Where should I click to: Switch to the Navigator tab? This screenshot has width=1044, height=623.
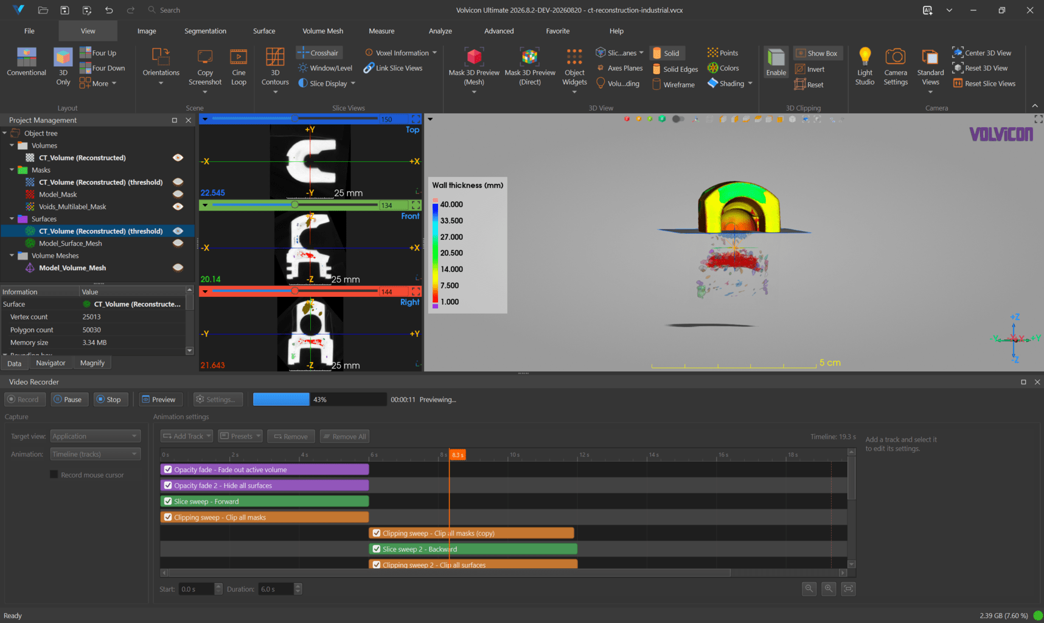point(50,363)
